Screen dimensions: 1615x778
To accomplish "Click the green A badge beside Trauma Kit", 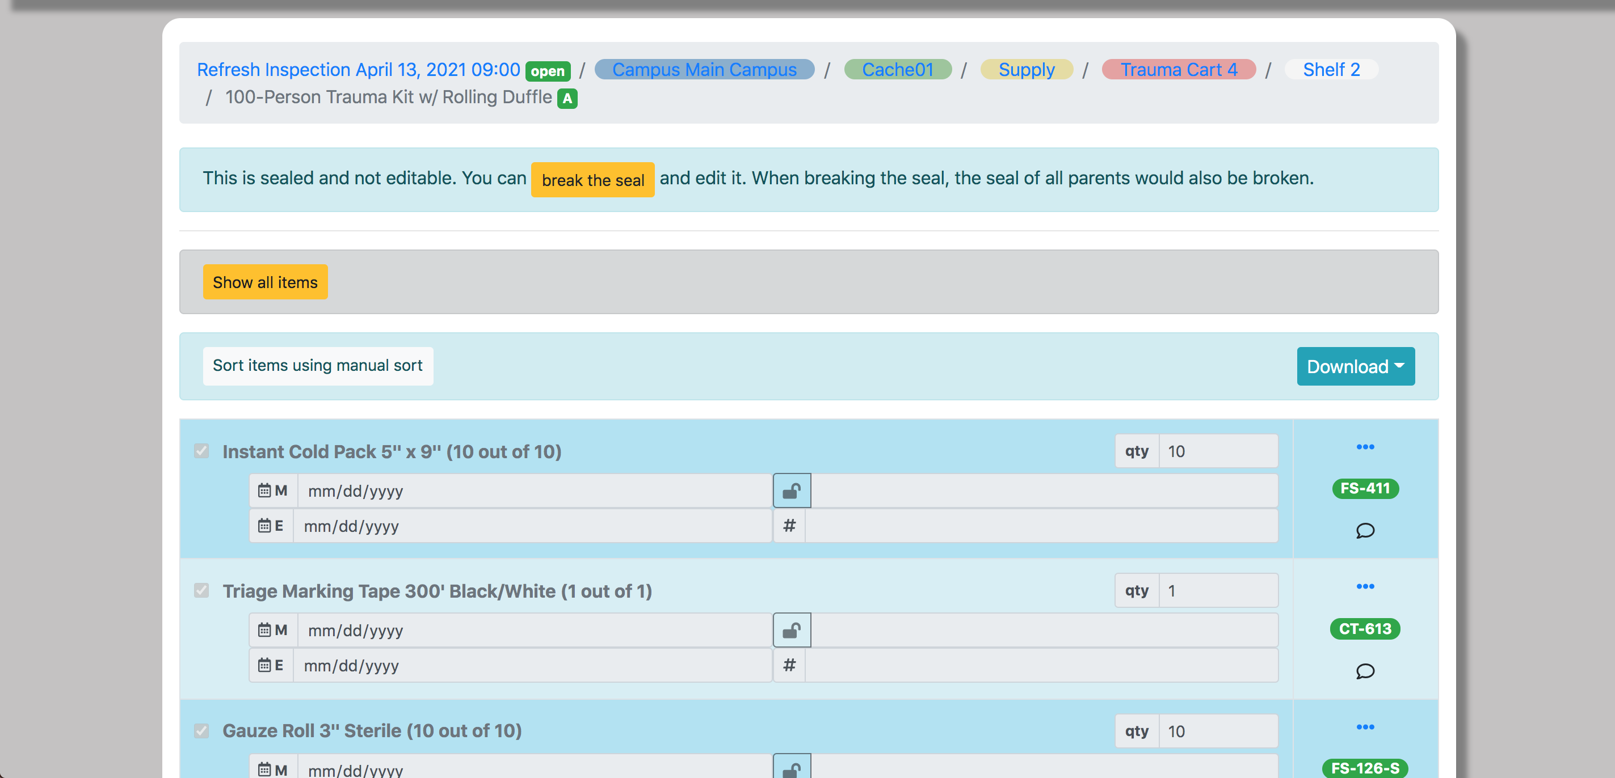I will click(567, 98).
